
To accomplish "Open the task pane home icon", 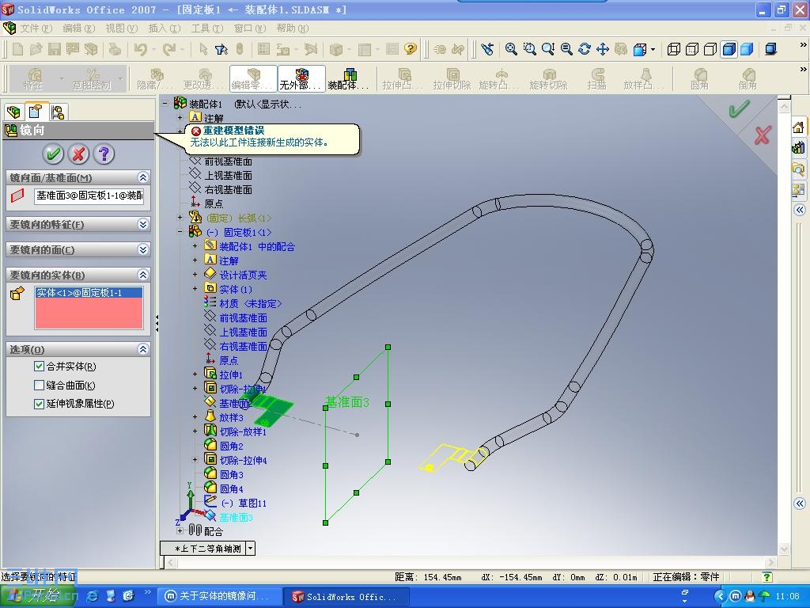I will [x=798, y=127].
